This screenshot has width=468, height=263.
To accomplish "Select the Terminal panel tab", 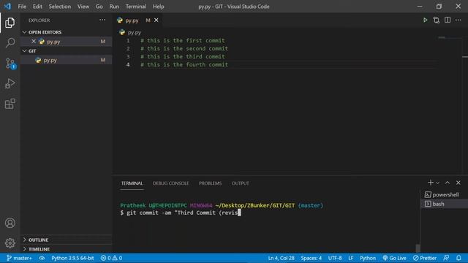I will [132, 183].
